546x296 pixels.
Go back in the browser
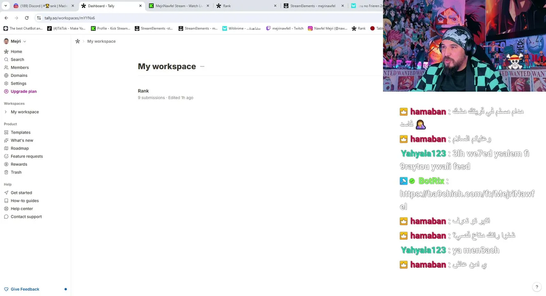click(6, 18)
